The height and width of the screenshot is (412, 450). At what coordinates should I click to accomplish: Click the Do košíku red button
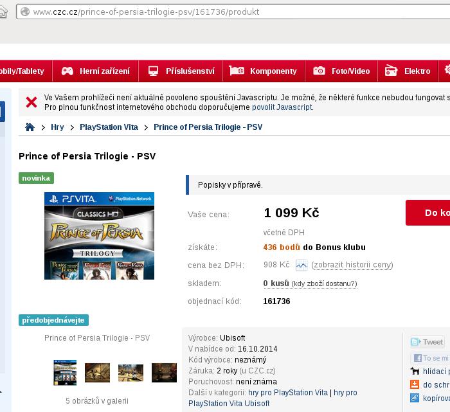[x=428, y=213]
